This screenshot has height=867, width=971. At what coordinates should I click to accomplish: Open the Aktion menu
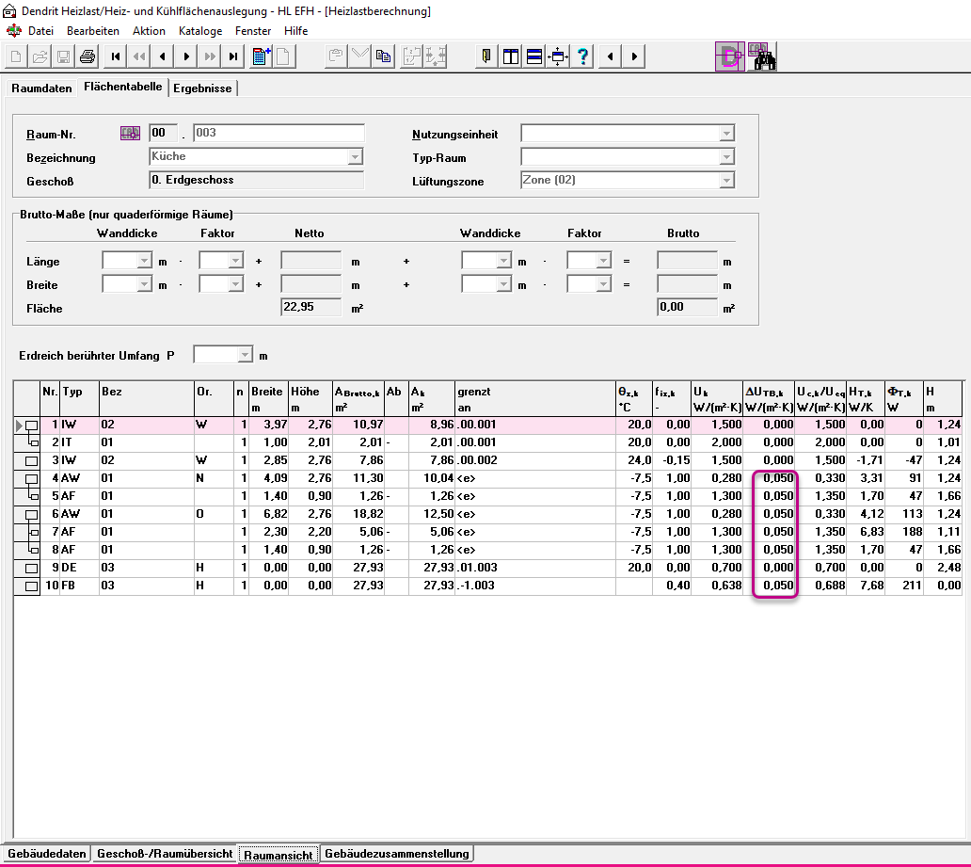[x=149, y=31]
